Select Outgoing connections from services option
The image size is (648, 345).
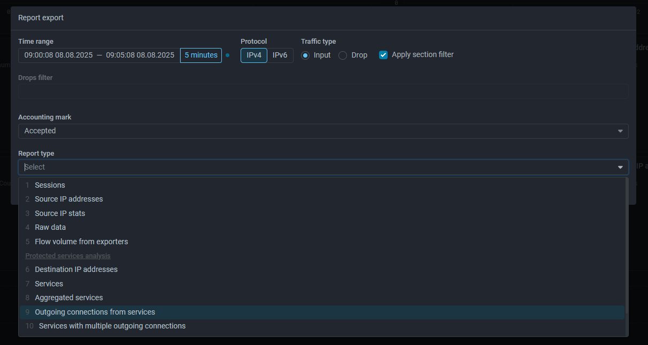coord(95,312)
